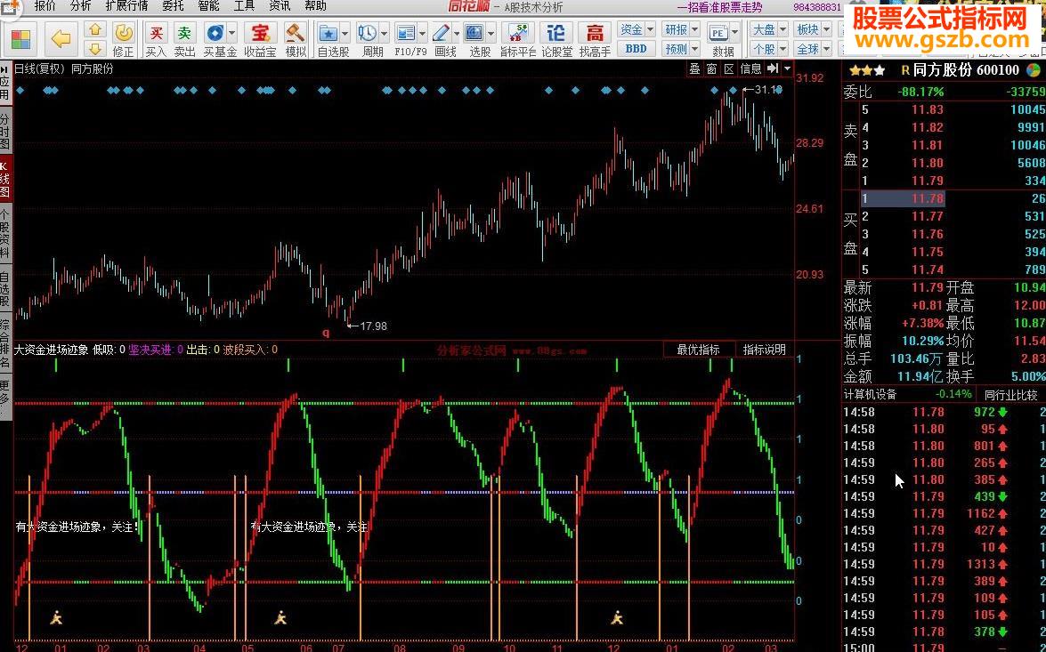Toggle the BBD indicator button
Screen dimensions: 1046x652
point(636,49)
